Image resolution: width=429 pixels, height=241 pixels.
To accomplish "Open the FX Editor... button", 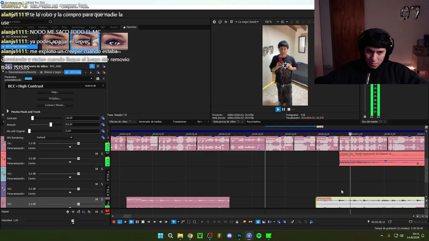I will coord(55,98).
